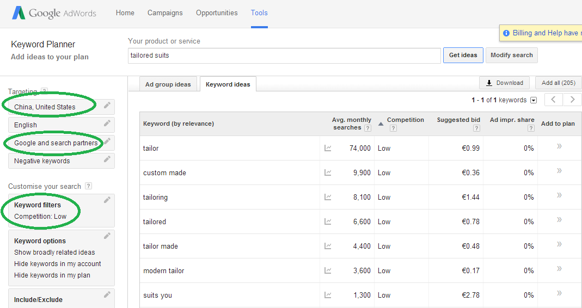Sort by Competition column arrow
Screen dimensions: 582x308
(381, 124)
